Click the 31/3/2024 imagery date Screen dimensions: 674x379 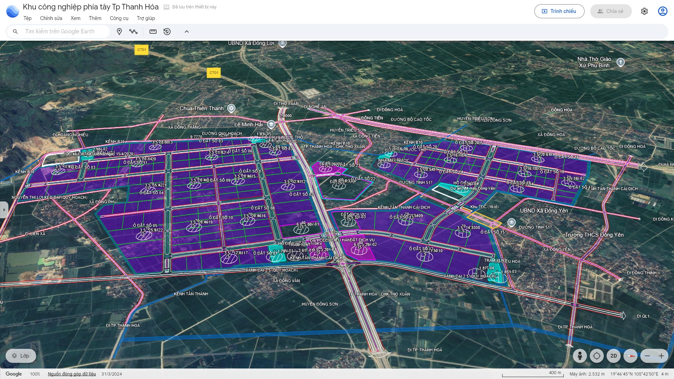click(x=112, y=374)
